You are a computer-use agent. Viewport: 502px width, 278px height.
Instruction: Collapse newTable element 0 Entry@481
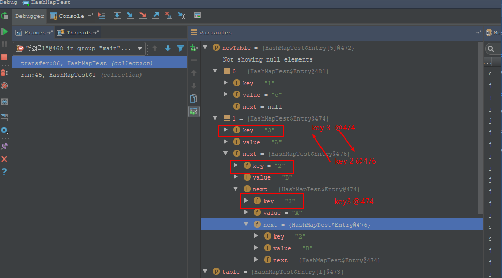coord(215,71)
